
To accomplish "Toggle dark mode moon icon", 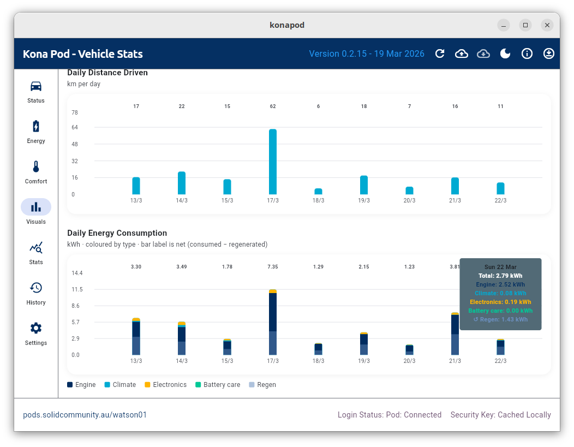I will pyautogui.click(x=505, y=53).
